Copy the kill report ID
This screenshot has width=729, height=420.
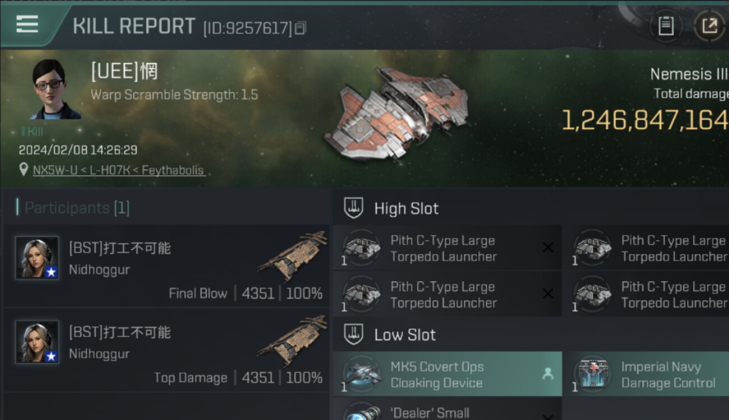coord(301,27)
